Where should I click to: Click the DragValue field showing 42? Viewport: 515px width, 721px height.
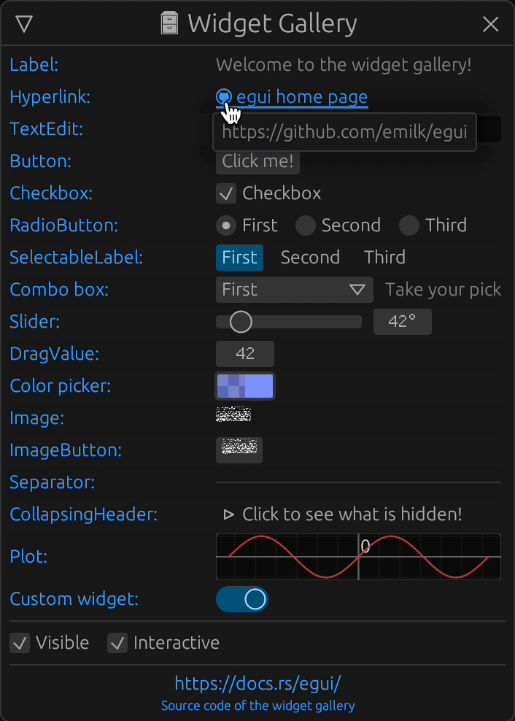pyautogui.click(x=245, y=354)
